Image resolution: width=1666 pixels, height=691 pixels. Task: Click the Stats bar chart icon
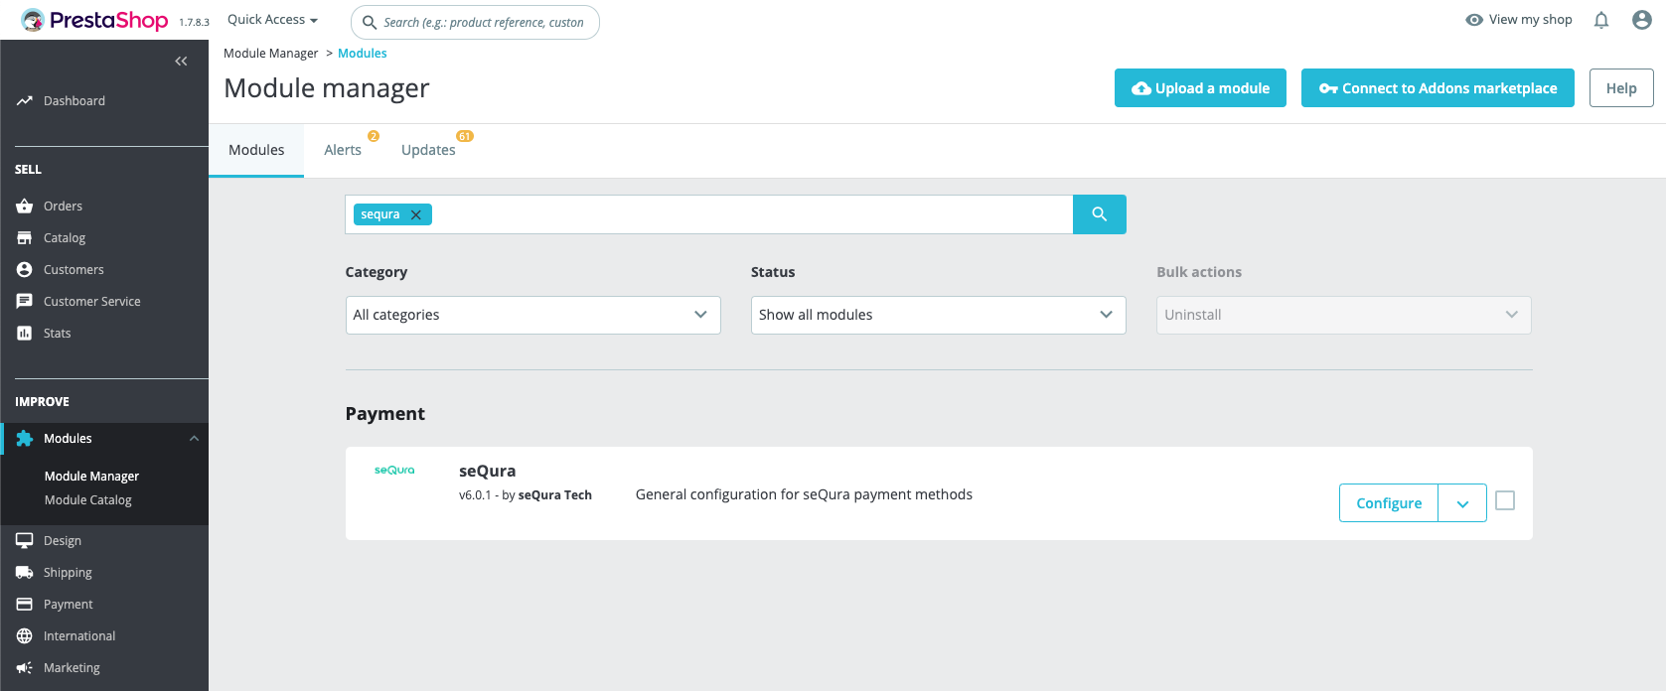pos(25,334)
